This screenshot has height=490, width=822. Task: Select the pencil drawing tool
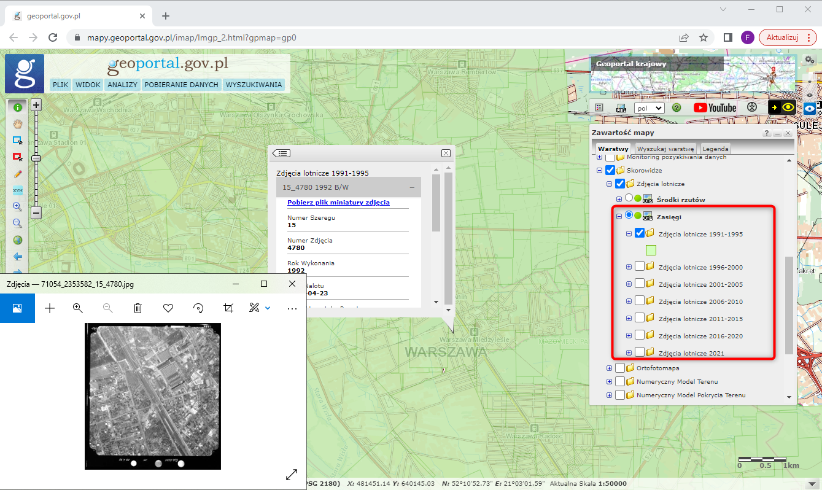(17, 174)
